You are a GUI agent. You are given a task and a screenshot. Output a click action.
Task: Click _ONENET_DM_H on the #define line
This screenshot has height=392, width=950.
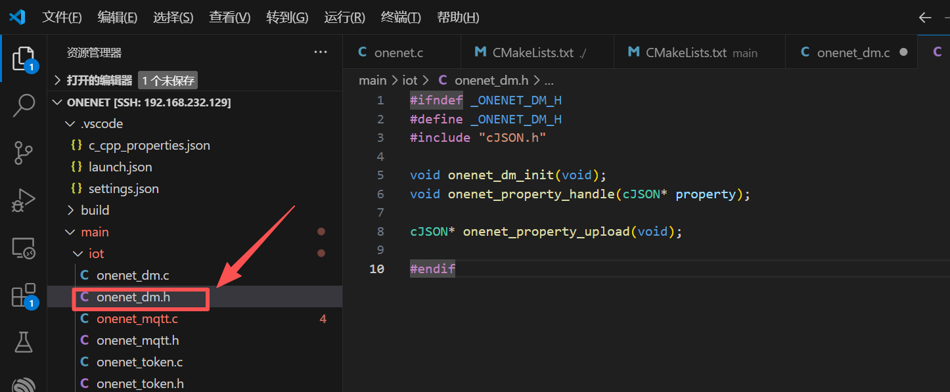tap(516, 120)
